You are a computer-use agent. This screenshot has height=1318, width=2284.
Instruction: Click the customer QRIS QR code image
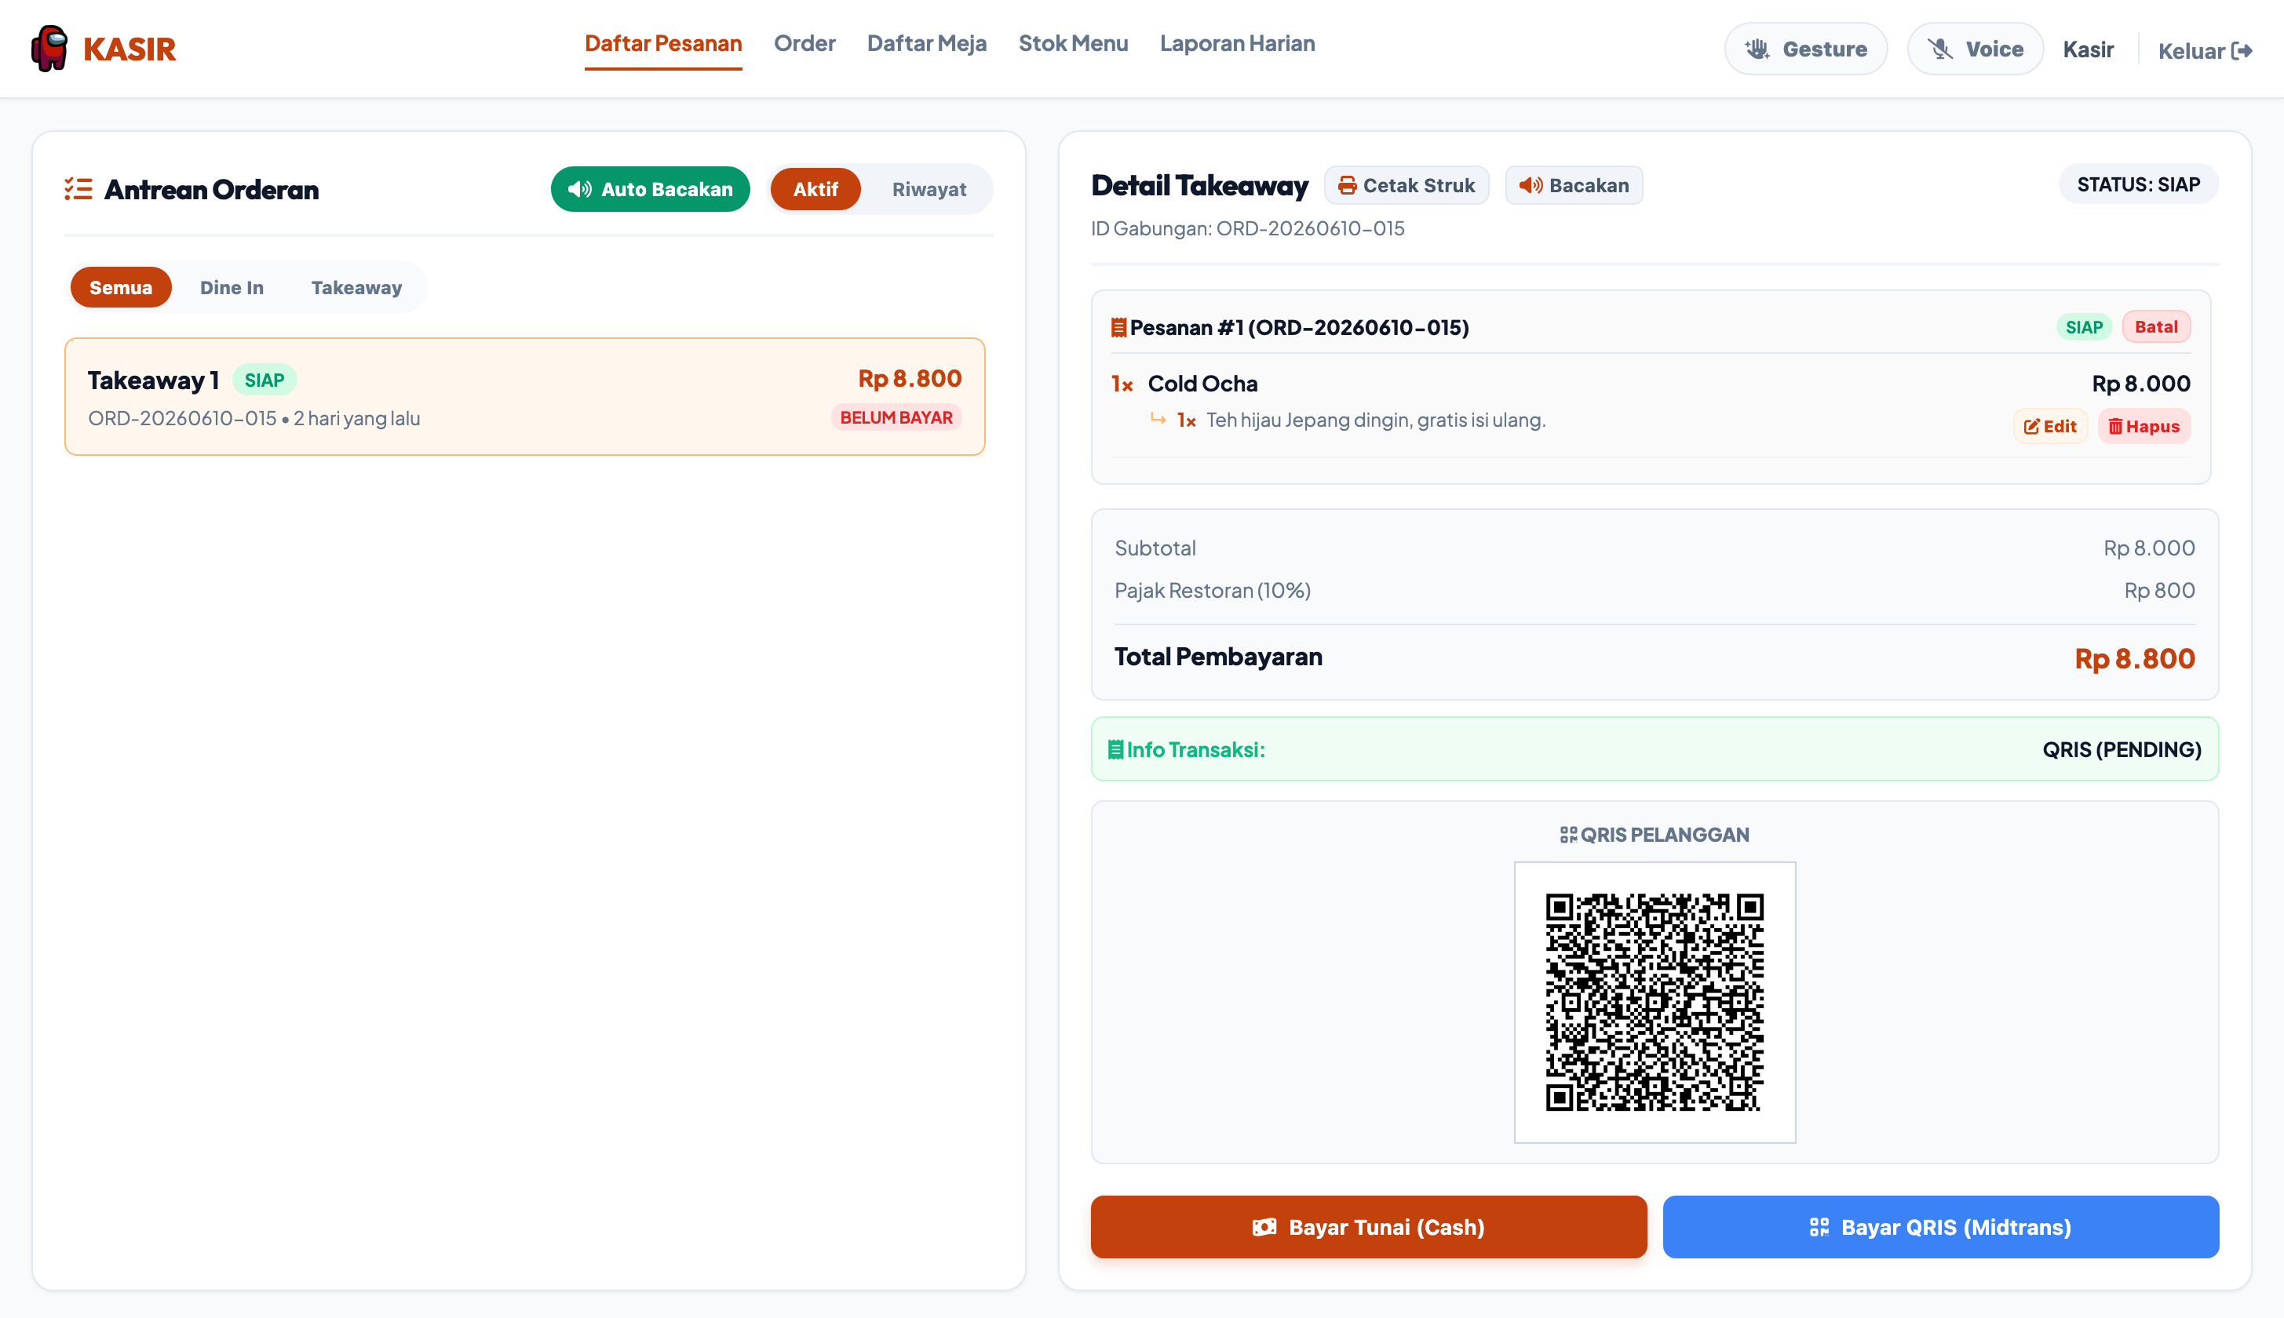point(1655,1002)
